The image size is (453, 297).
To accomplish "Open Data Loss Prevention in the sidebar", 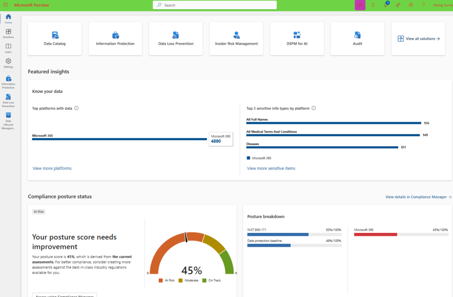I will pyautogui.click(x=8, y=100).
